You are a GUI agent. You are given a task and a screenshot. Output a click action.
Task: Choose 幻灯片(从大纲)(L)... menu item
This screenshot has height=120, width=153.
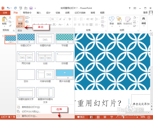(x=45, y=111)
